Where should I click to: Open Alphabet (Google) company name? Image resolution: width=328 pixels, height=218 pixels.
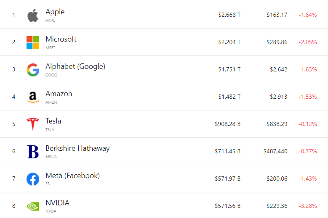click(75, 66)
